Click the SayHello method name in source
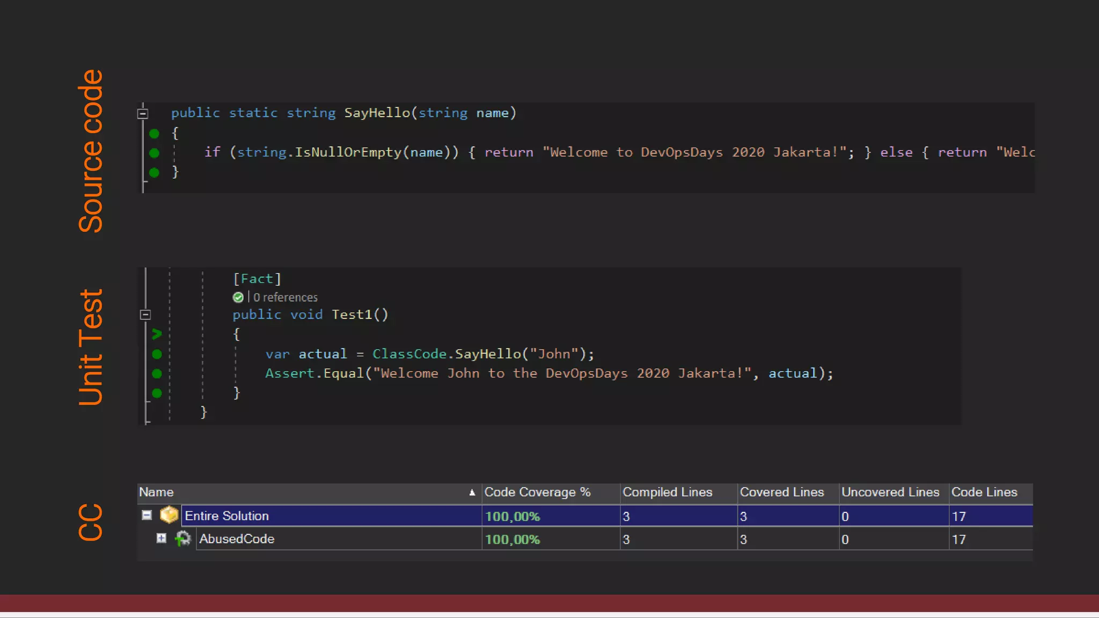This screenshot has height=618, width=1099. [x=377, y=113]
